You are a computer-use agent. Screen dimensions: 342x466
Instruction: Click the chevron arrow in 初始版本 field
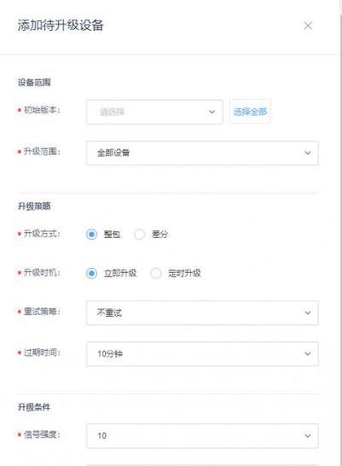[212, 112]
